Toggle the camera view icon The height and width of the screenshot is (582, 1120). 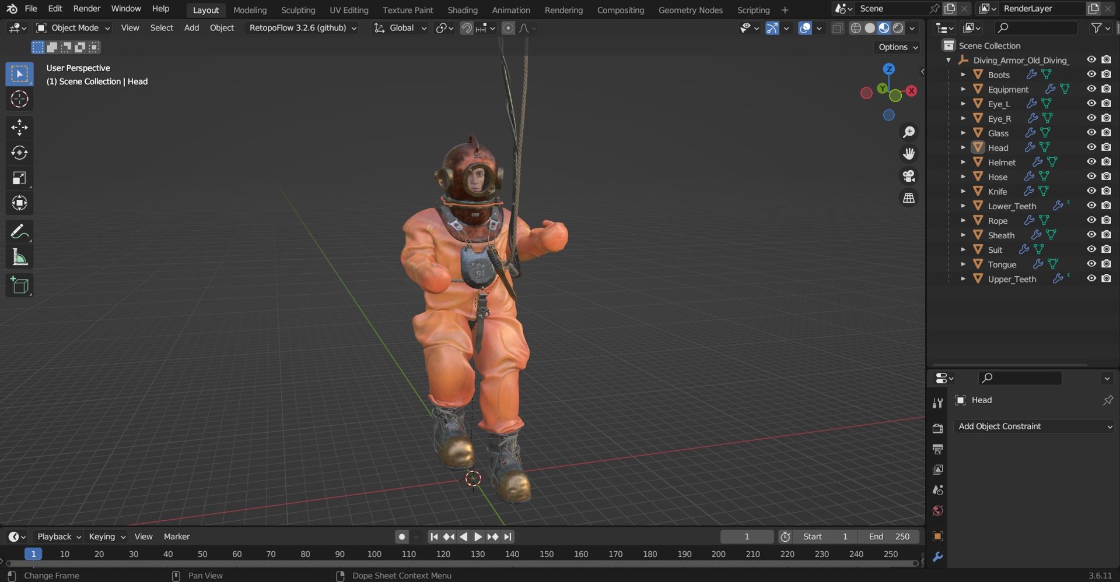pos(909,176)
